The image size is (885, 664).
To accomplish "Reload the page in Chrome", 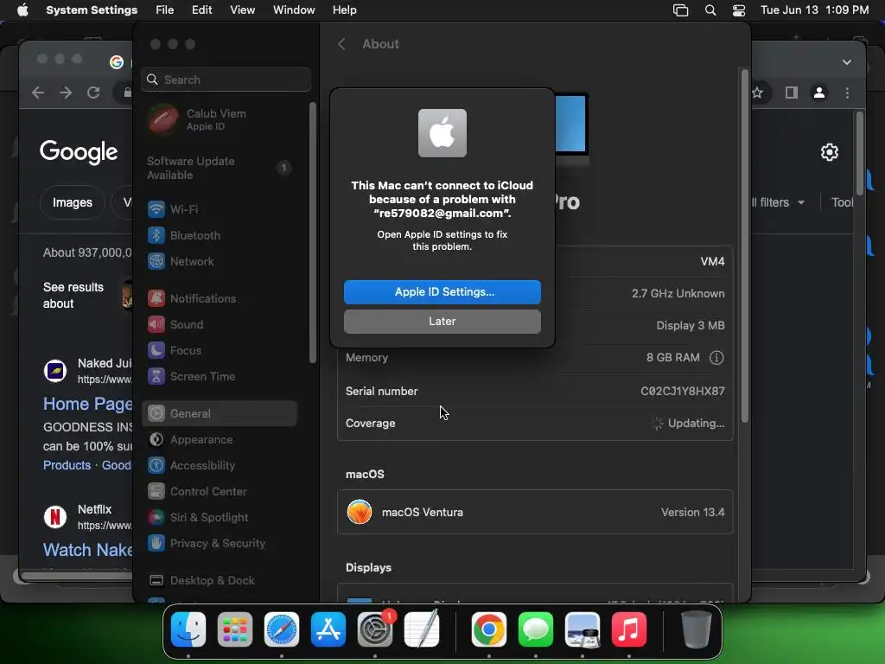I will pyautogui.click(x=93, y=93).
